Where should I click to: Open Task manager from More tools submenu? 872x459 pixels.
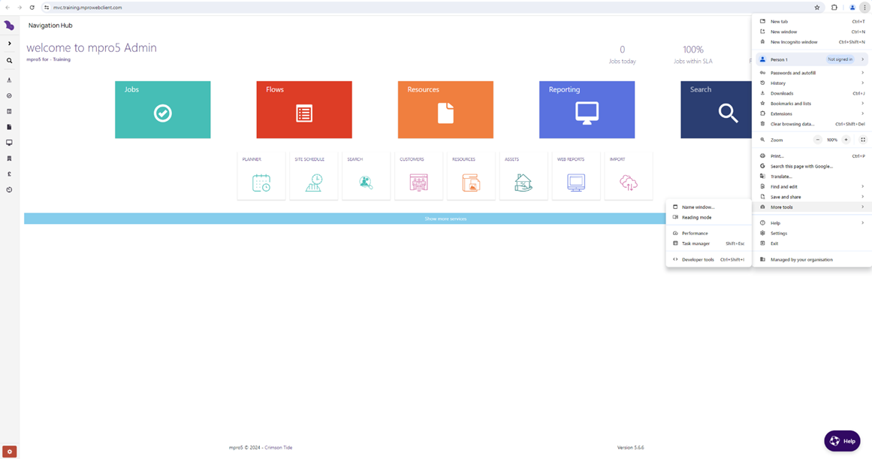709,243
